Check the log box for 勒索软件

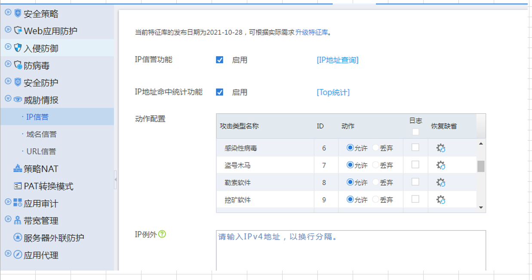click(x=415, y=182)
